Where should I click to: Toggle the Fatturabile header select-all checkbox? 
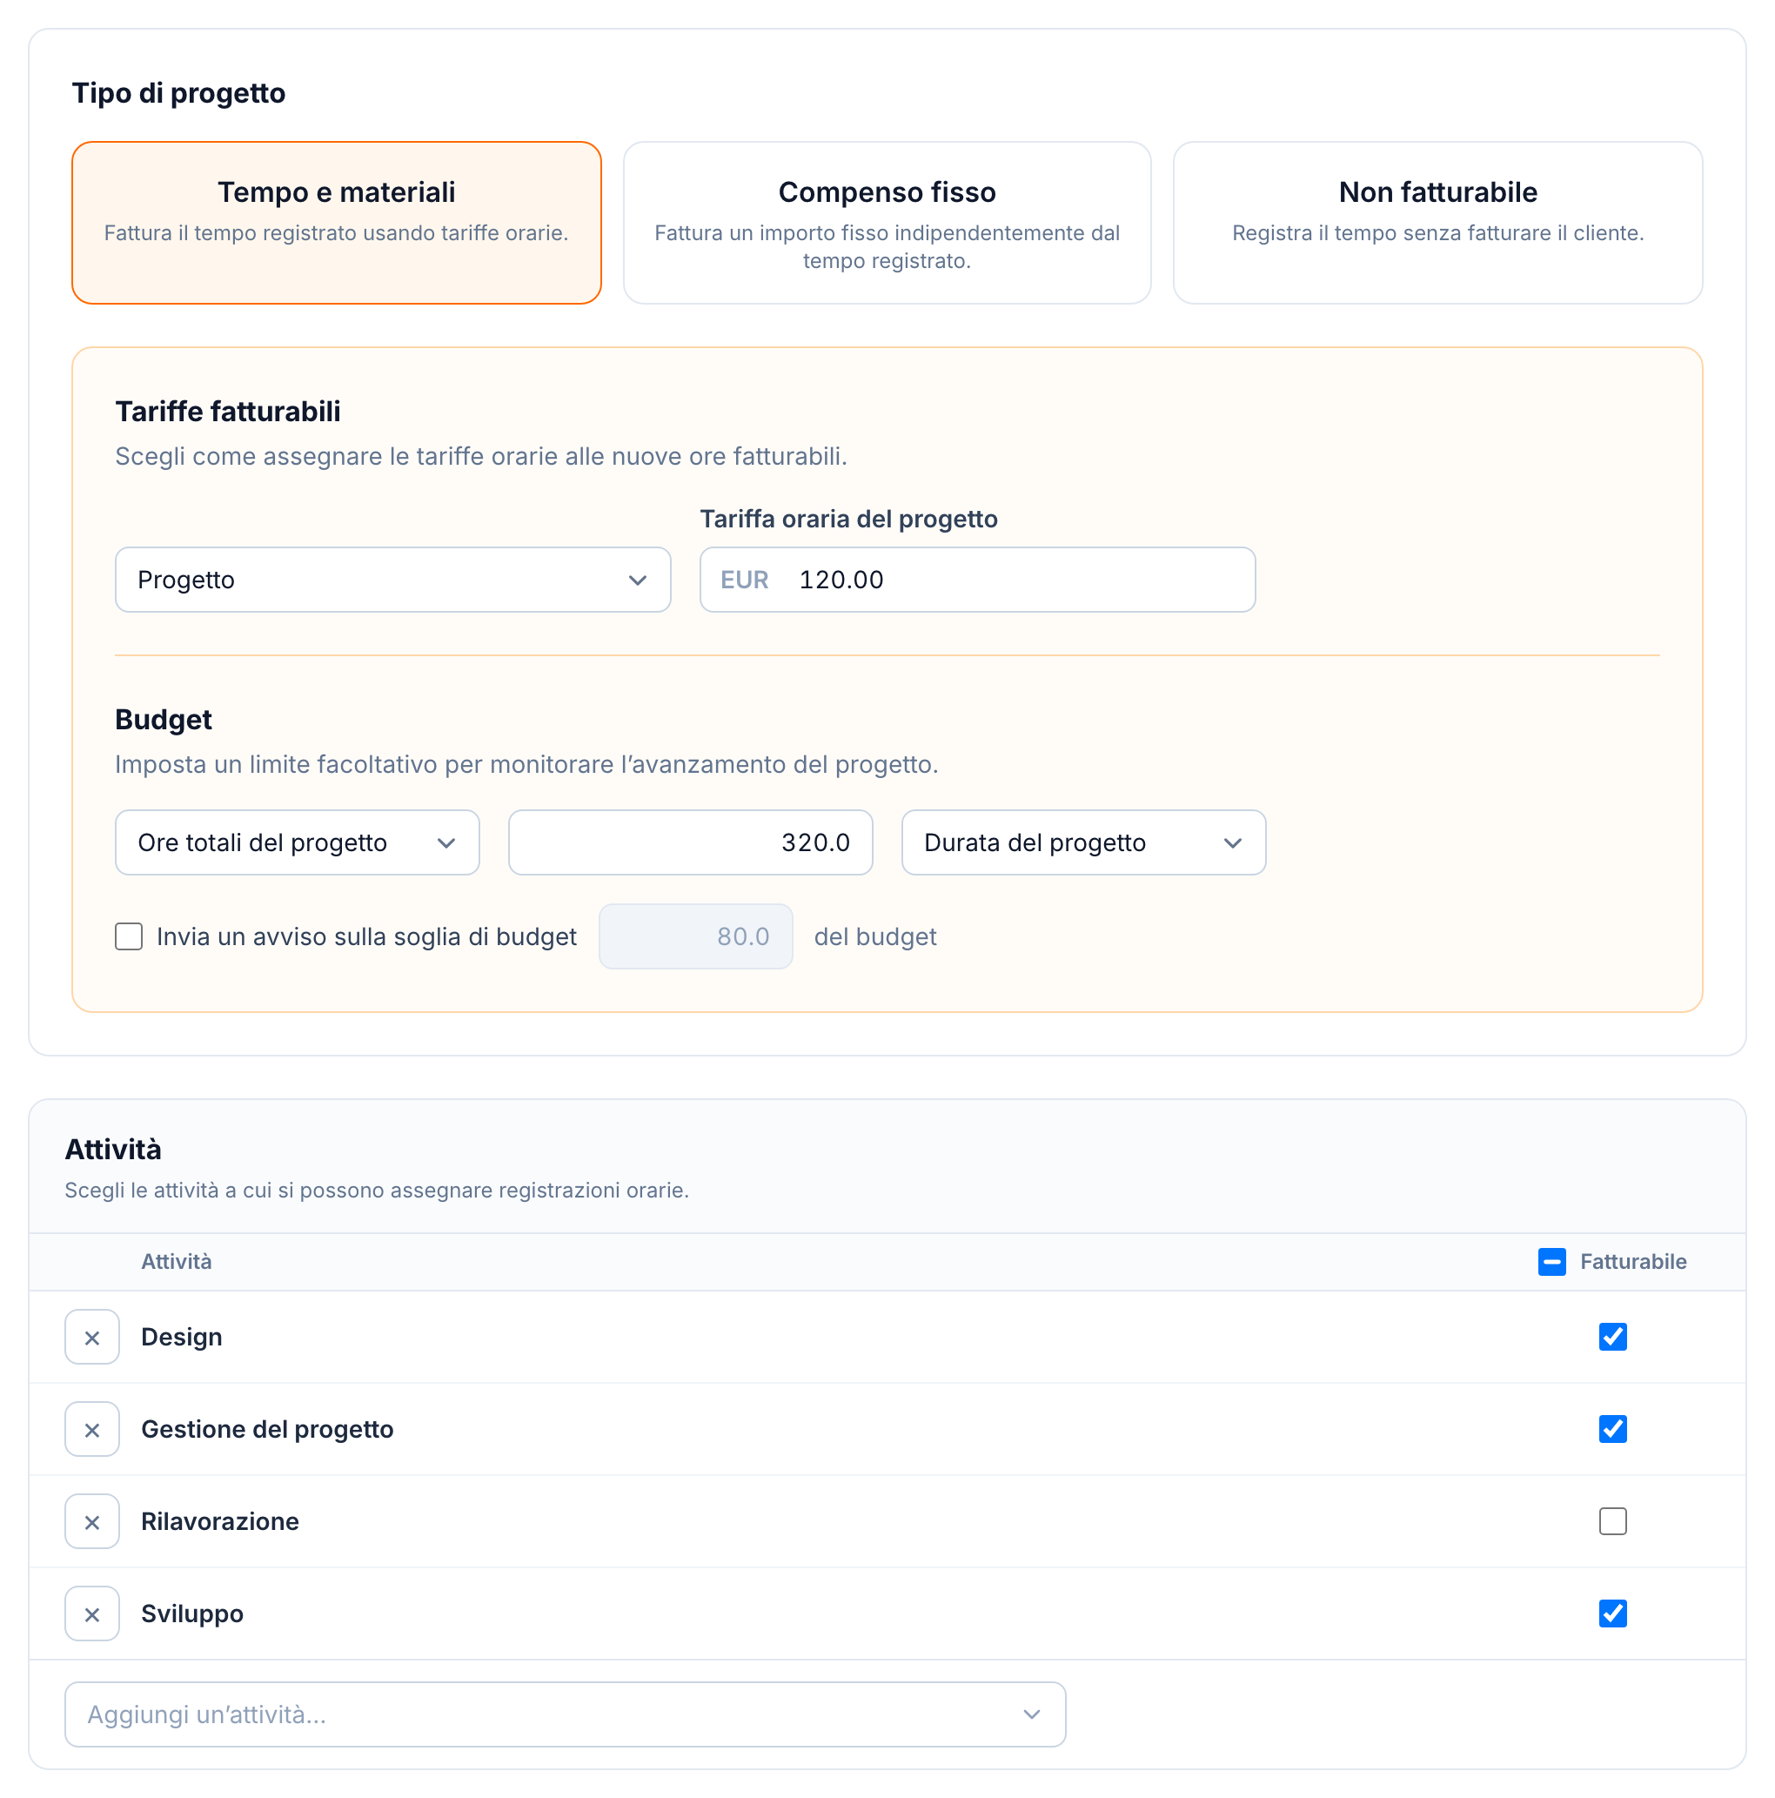1551,1262
